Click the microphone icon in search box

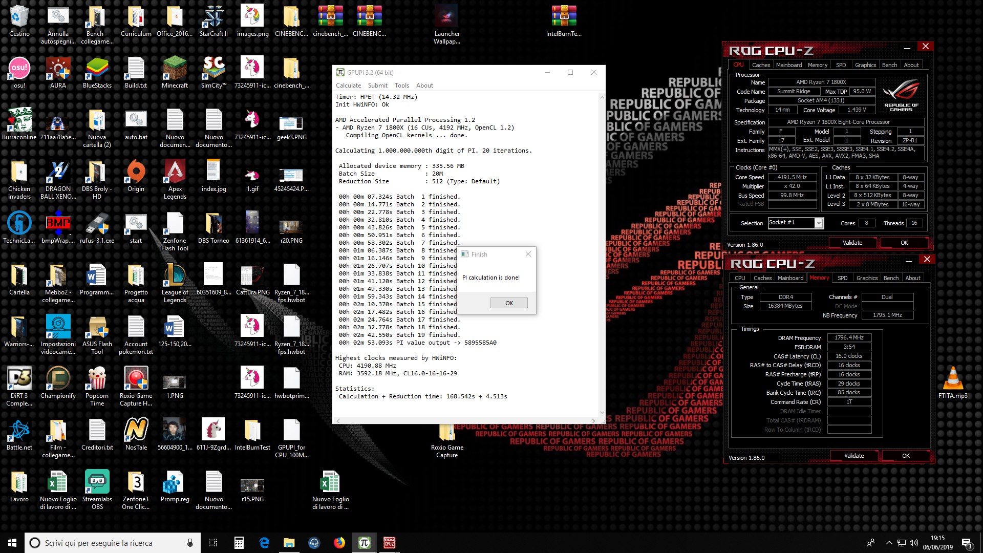(190, 543)
